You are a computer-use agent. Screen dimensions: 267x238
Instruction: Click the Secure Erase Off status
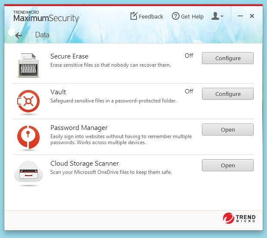coord(189,56)
